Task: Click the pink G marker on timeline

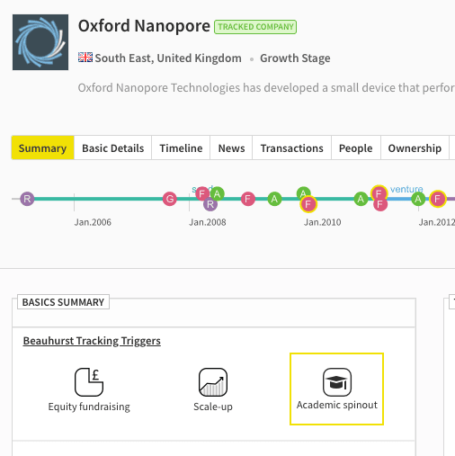Action: [170, 199]
